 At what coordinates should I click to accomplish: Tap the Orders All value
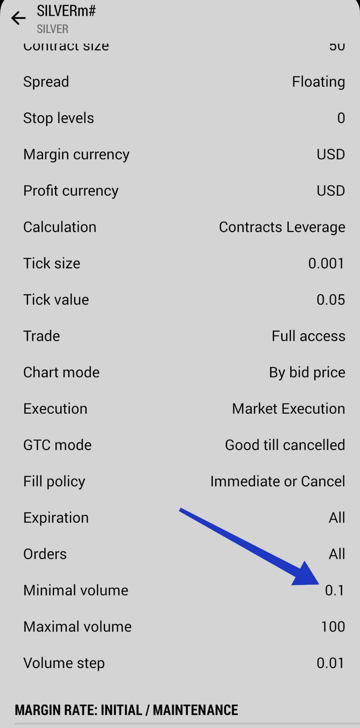click(x=336, y=554)
